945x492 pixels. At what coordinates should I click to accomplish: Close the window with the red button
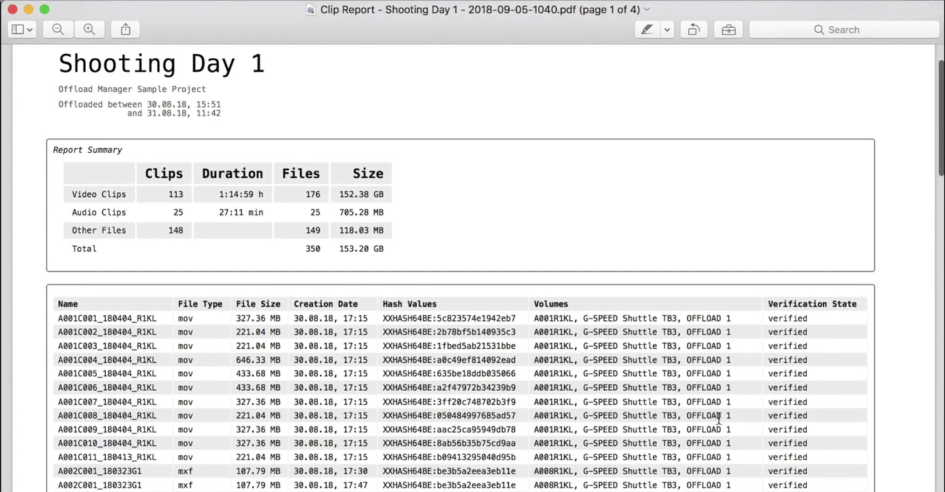tap(12, 9)
